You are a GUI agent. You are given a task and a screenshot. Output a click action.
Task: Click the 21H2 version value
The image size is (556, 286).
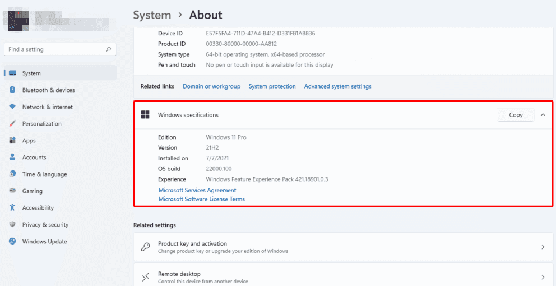(213, 147)
